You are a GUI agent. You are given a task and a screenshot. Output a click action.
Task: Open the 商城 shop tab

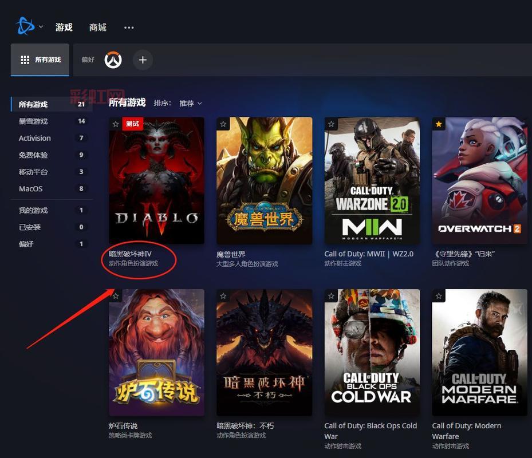pos(98,27)
